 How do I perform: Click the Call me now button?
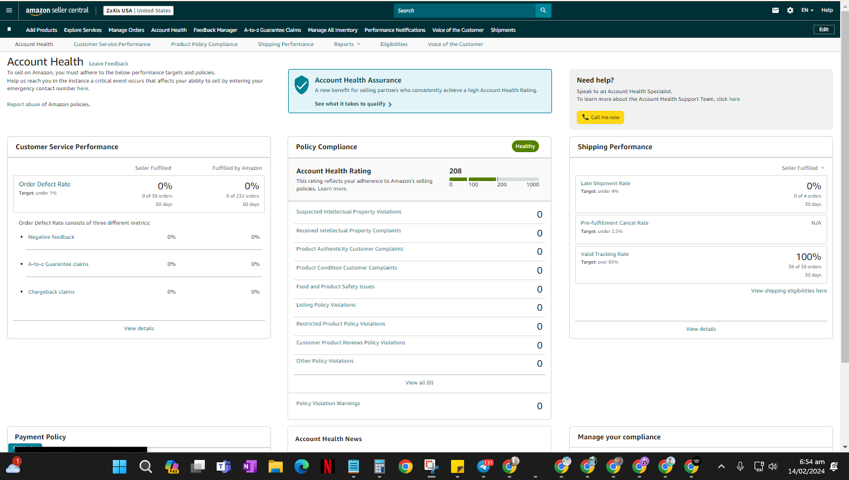click(600, 117)
